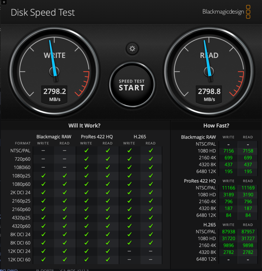The width and height of the screenshot is (262, 271).
Task: Close the window with the X button
Action: [4, 2]
